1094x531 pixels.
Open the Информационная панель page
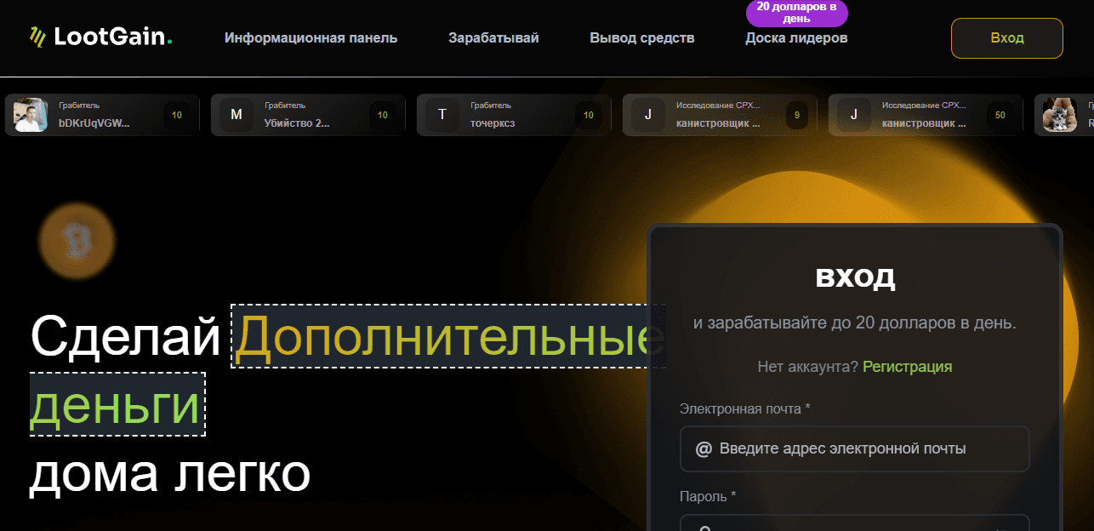pos(311,37)
